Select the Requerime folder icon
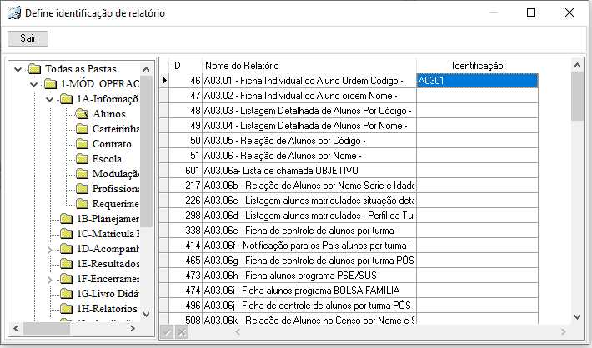592x348 pixels. (x=82, y=204)
